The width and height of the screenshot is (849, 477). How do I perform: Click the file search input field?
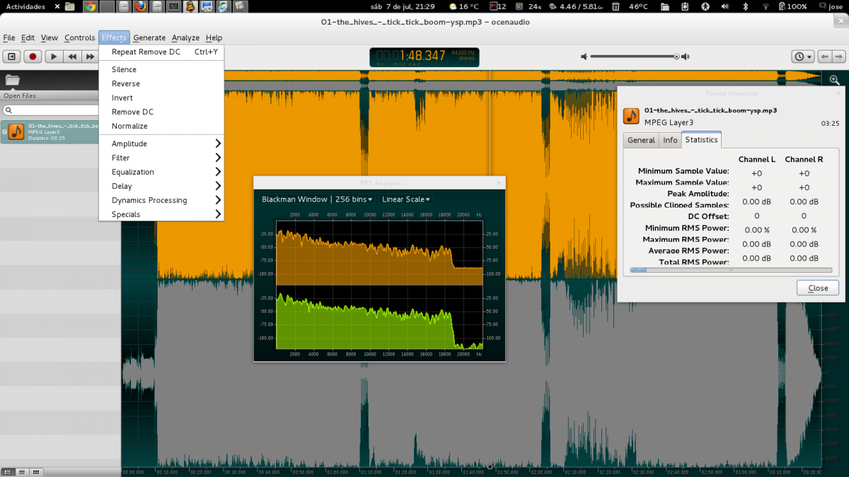[51, 110]
